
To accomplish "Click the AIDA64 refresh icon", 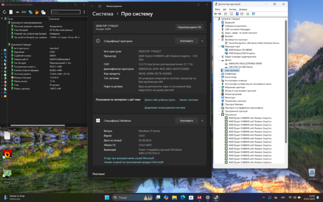I will (x=4, y=12).
